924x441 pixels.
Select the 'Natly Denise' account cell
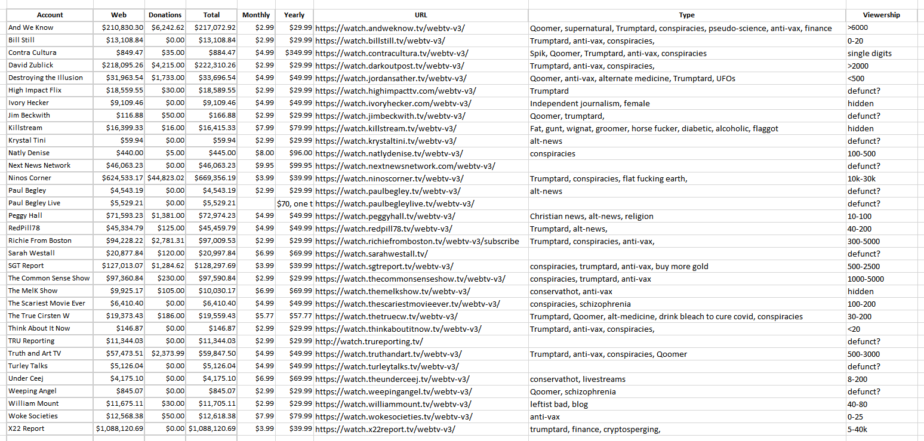[50, 153]
